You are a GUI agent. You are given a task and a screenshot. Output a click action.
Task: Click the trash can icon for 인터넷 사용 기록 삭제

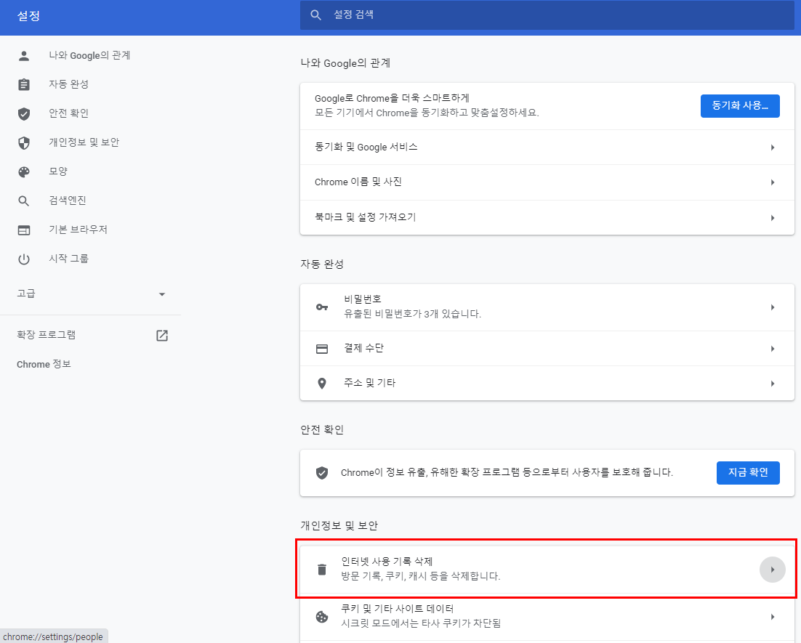click(x=322, y=569)
